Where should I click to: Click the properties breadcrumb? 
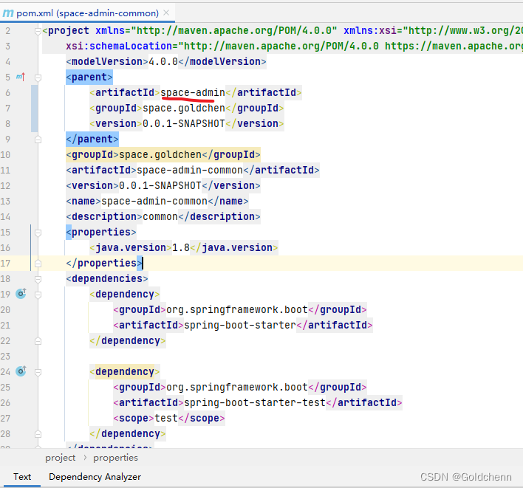pos(115,458)
